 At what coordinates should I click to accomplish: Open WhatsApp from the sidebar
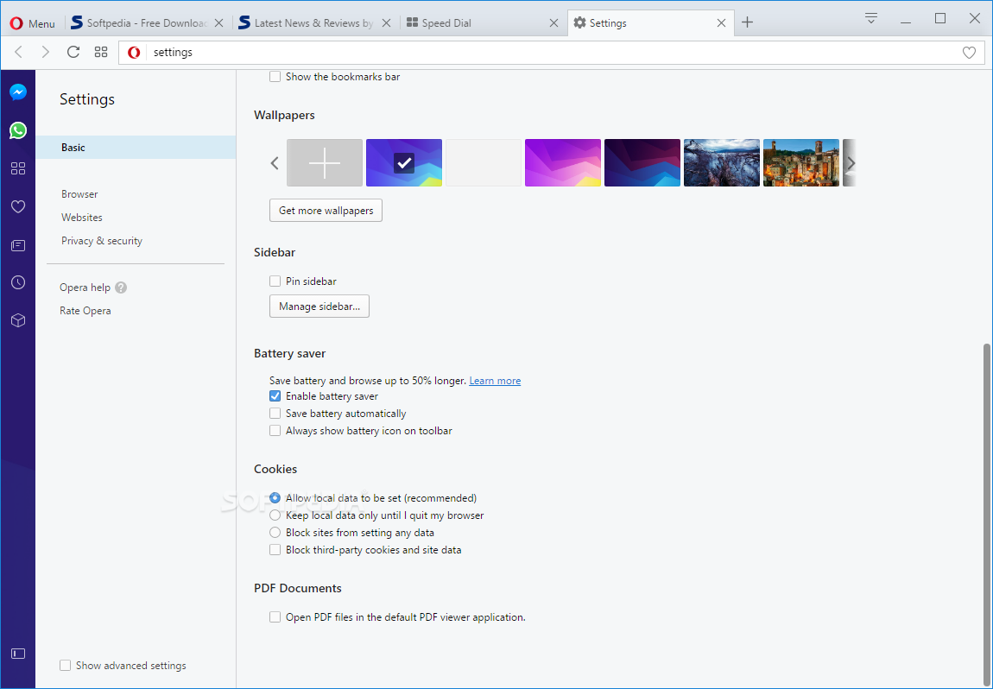18,130
